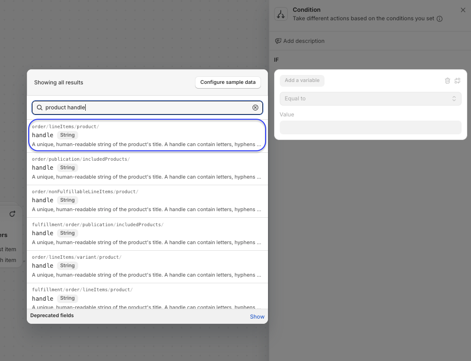Choose order/publication/includedProducts/ handle result
Screen dimensions: 471x361
click(147, 168)
